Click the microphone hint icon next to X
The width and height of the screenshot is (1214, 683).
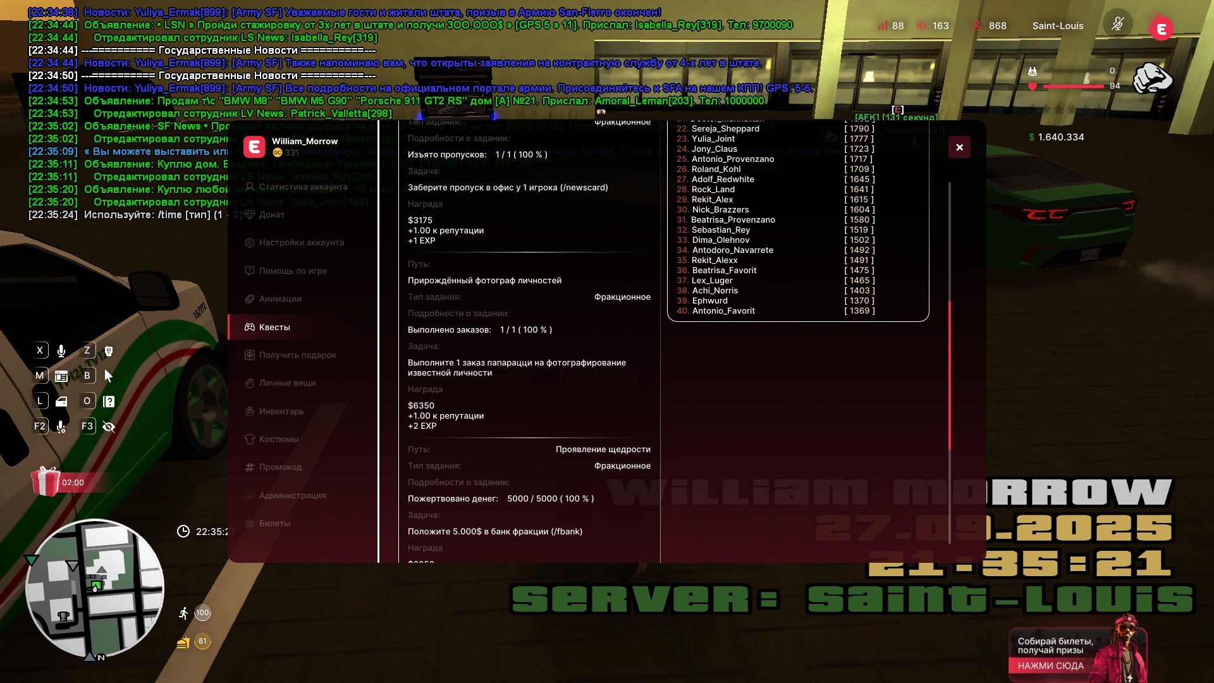pyautogui.click(x=61, y=351)
